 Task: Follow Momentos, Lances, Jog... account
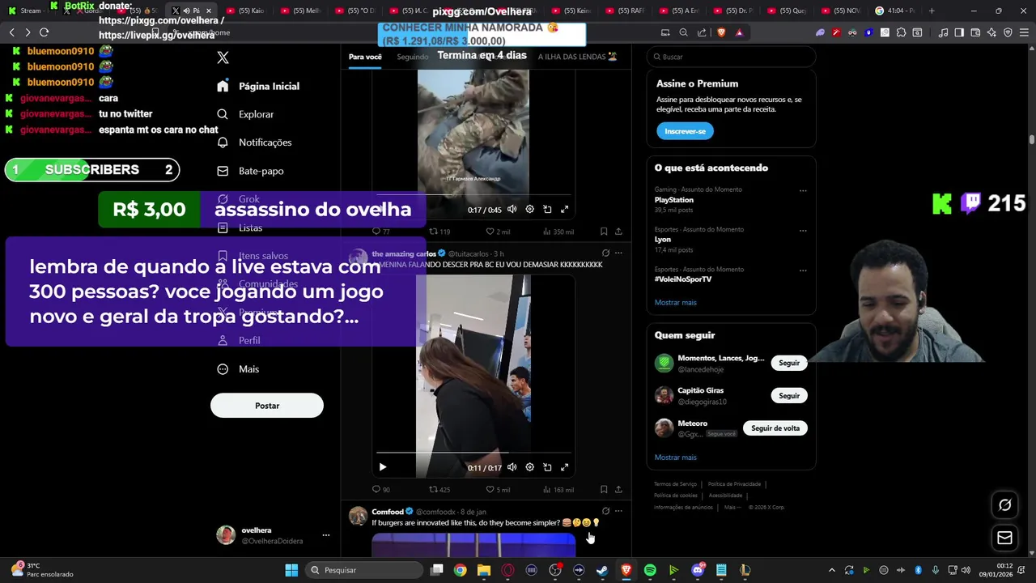[x=789, y=364]
